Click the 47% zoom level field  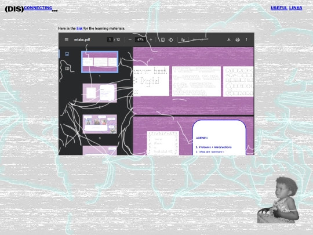pos(140,39)
